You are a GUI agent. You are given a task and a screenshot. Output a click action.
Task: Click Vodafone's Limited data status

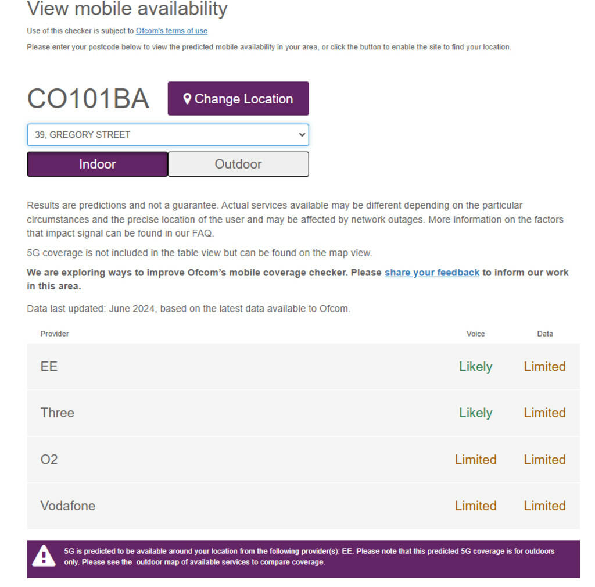tap(544, 506)
